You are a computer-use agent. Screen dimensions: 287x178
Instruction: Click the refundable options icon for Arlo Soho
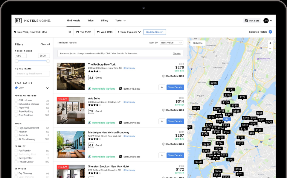pyautogui.click(x=89, y=122)
